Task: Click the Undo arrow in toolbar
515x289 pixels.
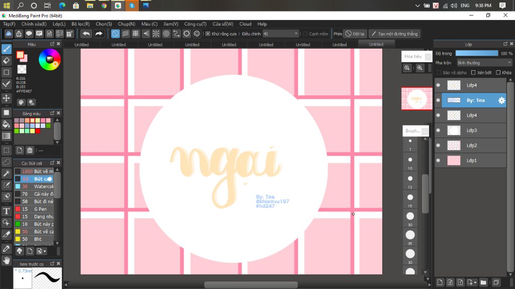Action: coord(87,34)
